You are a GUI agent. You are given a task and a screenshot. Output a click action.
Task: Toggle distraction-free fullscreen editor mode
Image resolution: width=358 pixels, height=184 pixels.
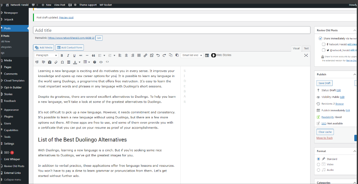pyautogui.click(x=306, y=55)
